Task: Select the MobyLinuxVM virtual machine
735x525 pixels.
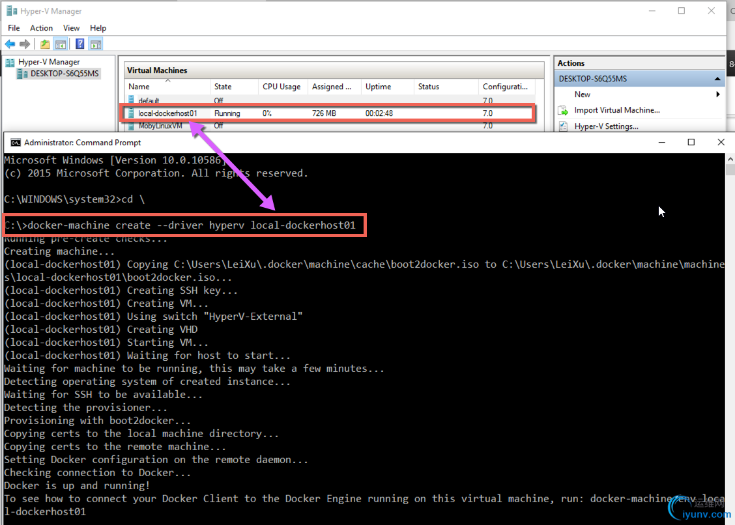Action: (x=330, y=126)
